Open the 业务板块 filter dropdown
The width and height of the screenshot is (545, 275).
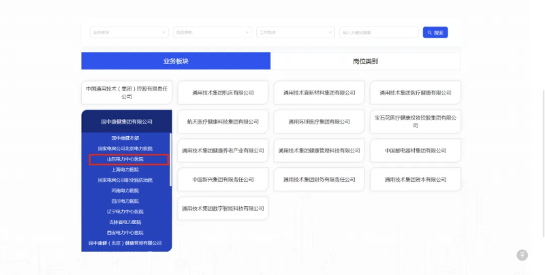[x=129, y=32]
